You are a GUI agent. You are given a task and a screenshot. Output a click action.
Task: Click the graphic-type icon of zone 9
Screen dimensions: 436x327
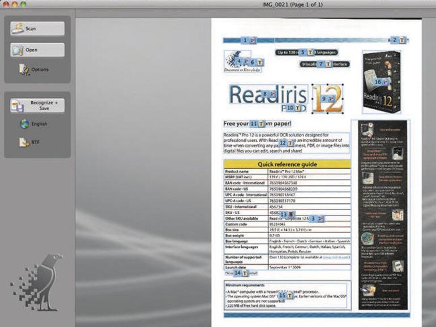pyautogui.click(x=331, y=98)
